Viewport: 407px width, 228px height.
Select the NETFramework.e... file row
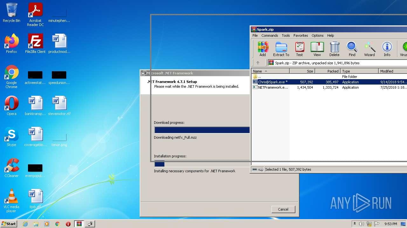point(329,87)
